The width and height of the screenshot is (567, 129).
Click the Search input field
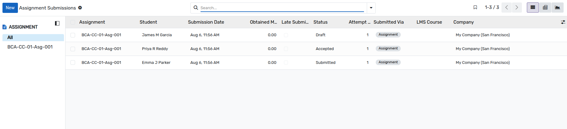point(282,8)
